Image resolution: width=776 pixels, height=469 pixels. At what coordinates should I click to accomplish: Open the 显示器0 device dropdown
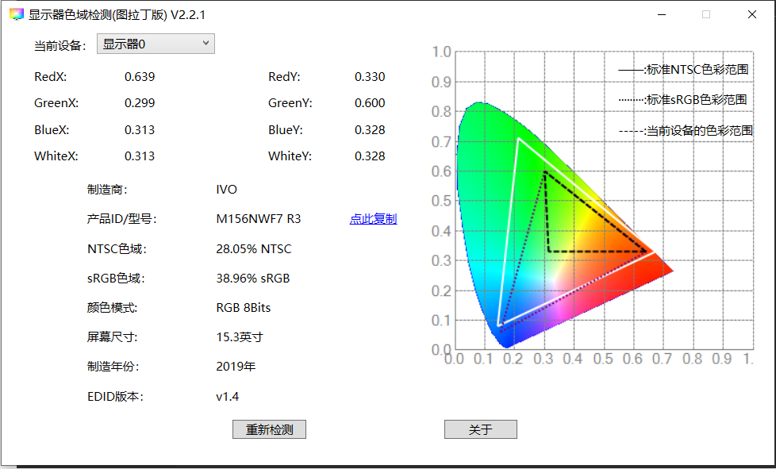point(156,44)
